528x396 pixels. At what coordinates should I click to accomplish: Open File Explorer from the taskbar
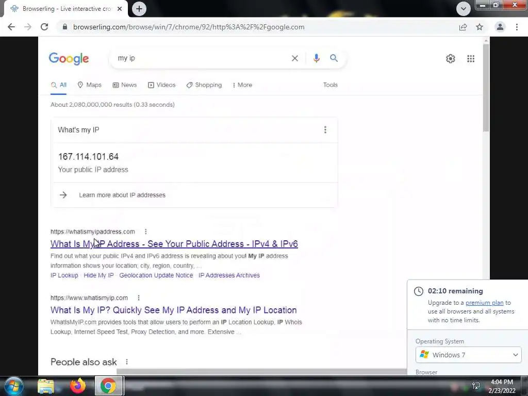click(45, 386)
